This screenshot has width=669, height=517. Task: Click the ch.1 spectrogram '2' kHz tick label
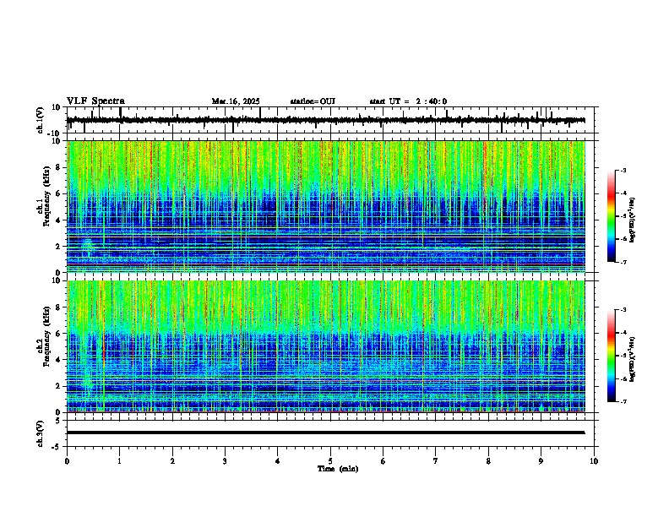(58, 246)
